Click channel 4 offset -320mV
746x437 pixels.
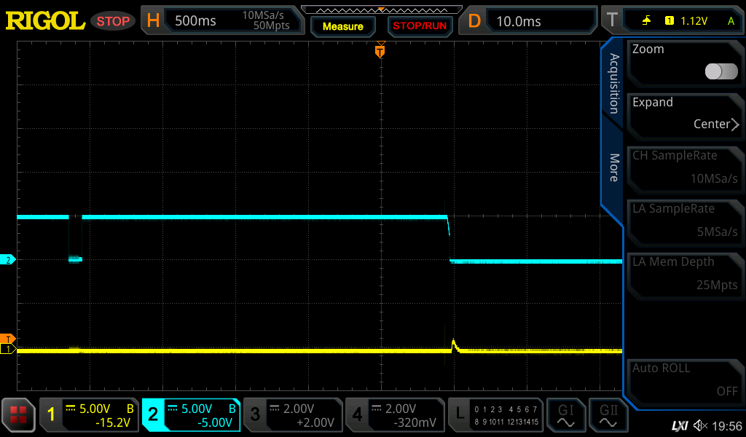[415, 422]
